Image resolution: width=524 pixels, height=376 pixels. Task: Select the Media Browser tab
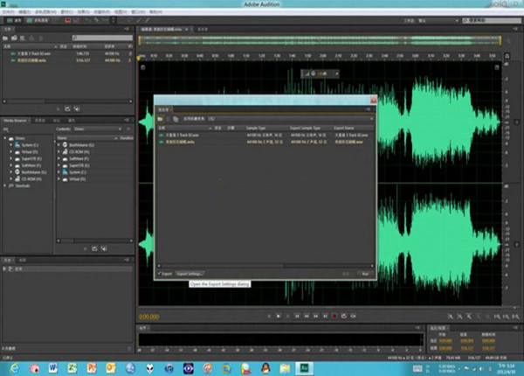click(17, 119)
